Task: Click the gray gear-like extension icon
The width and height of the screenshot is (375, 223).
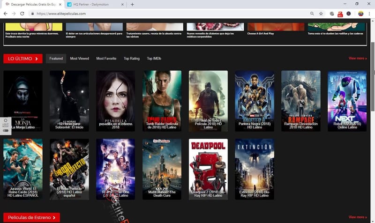Action: click(332, 14)
